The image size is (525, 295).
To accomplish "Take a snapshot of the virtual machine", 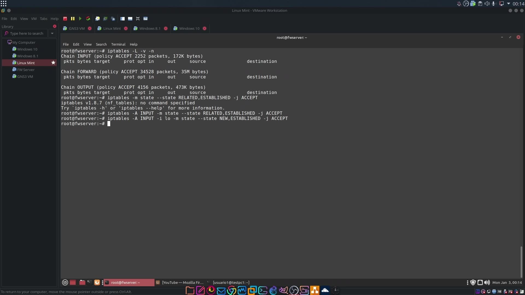I will [x=97, y=19].
